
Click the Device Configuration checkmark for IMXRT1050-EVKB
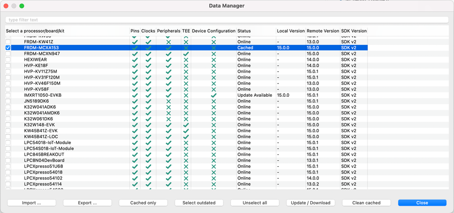(214, 95)
